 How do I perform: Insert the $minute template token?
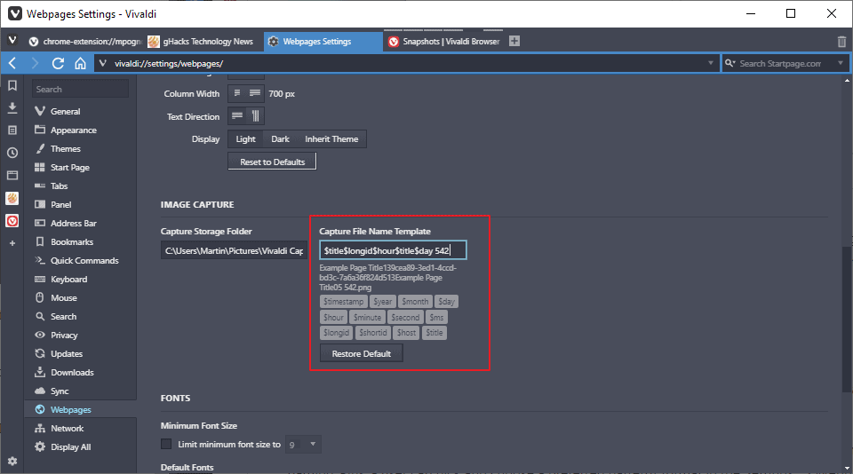coord(367,318)
